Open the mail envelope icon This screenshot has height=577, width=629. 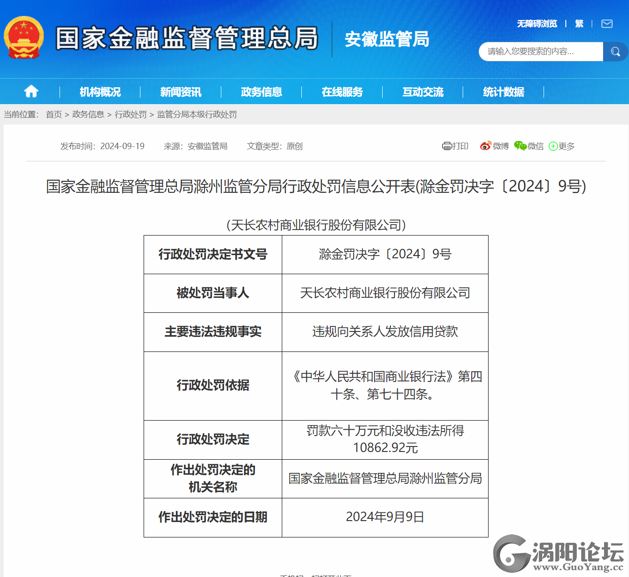pos(607,24)
